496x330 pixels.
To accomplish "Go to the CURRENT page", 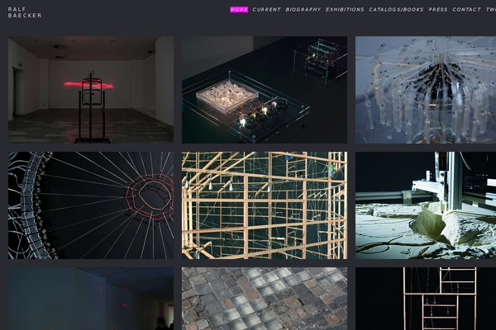I will point(266,9).
